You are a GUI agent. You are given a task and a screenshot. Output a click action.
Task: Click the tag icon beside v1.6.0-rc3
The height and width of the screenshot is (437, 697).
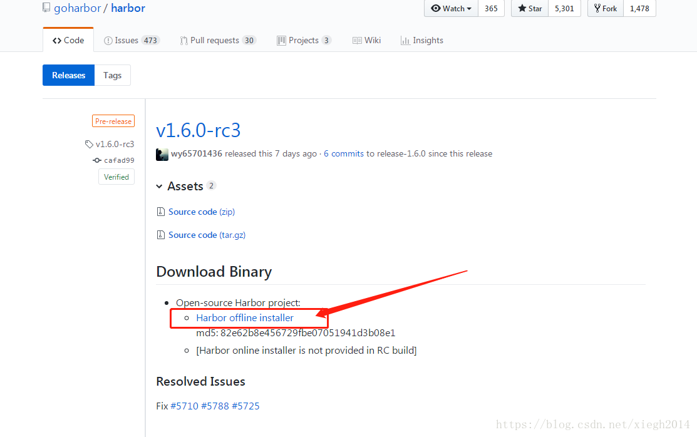(89, 144)
